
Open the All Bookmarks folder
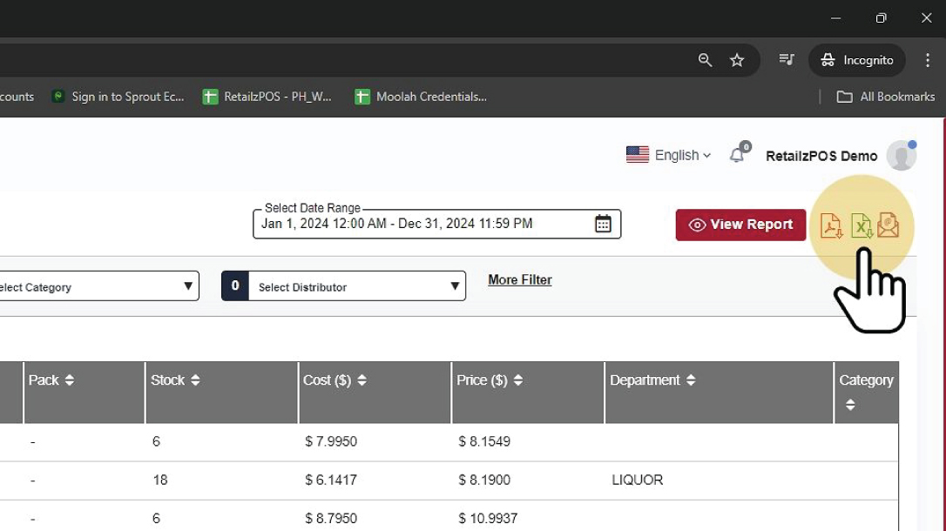point(886,97)
